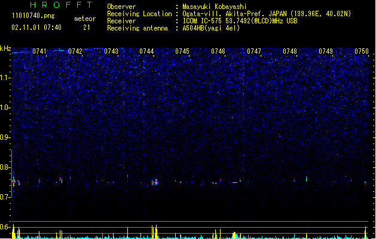This screenshot has height=239, width=376.
Task: Click the 0746 time marker
Action: 218,51
